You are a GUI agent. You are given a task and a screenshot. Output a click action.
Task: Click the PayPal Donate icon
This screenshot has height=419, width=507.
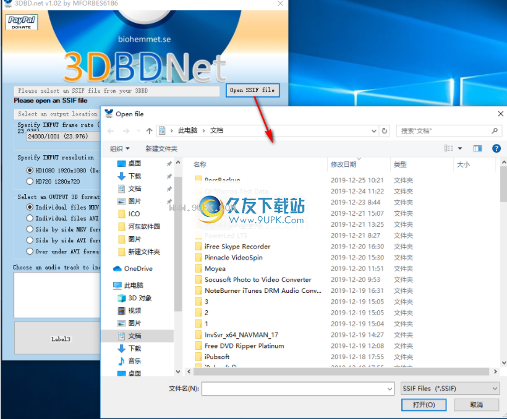pos(22,22)
